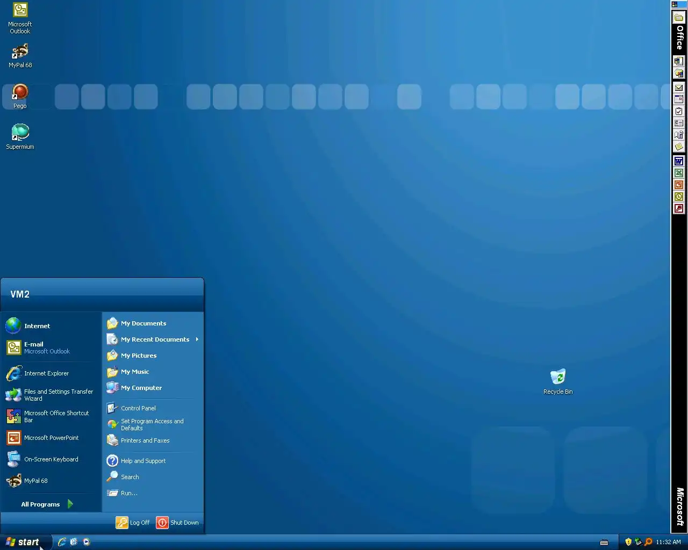
Task: Open My Pictures in Start menu
Action: coord(153,356)
